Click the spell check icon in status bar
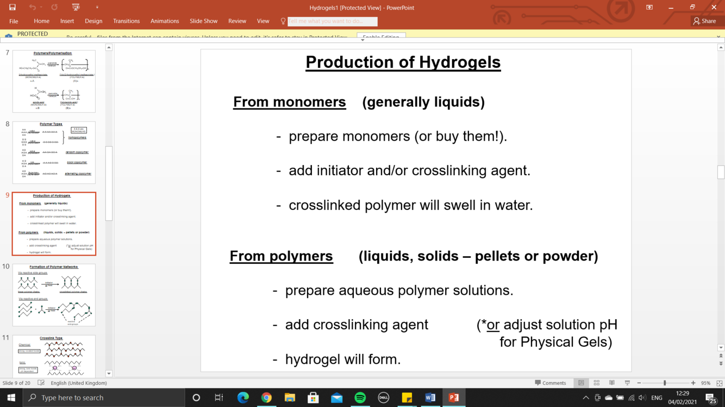Viewport: 725px width, 407px height. [x=41, y=383]
